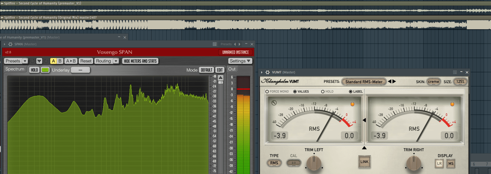The image size is (491, 174).
Task: Click the Reset button in SPAN
Action: click(86, 61)
